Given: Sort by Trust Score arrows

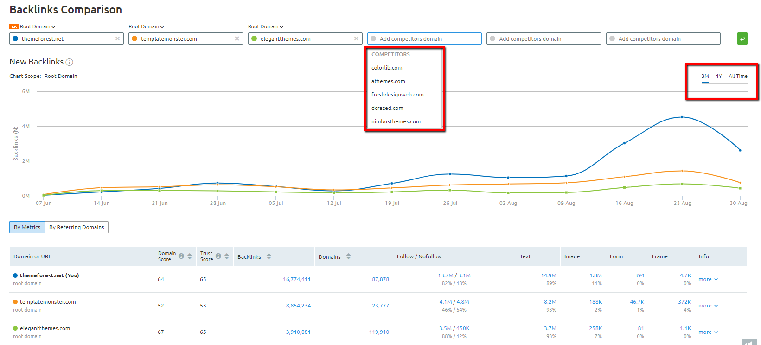Looking at the screenshot, I should tap(227, 256).
